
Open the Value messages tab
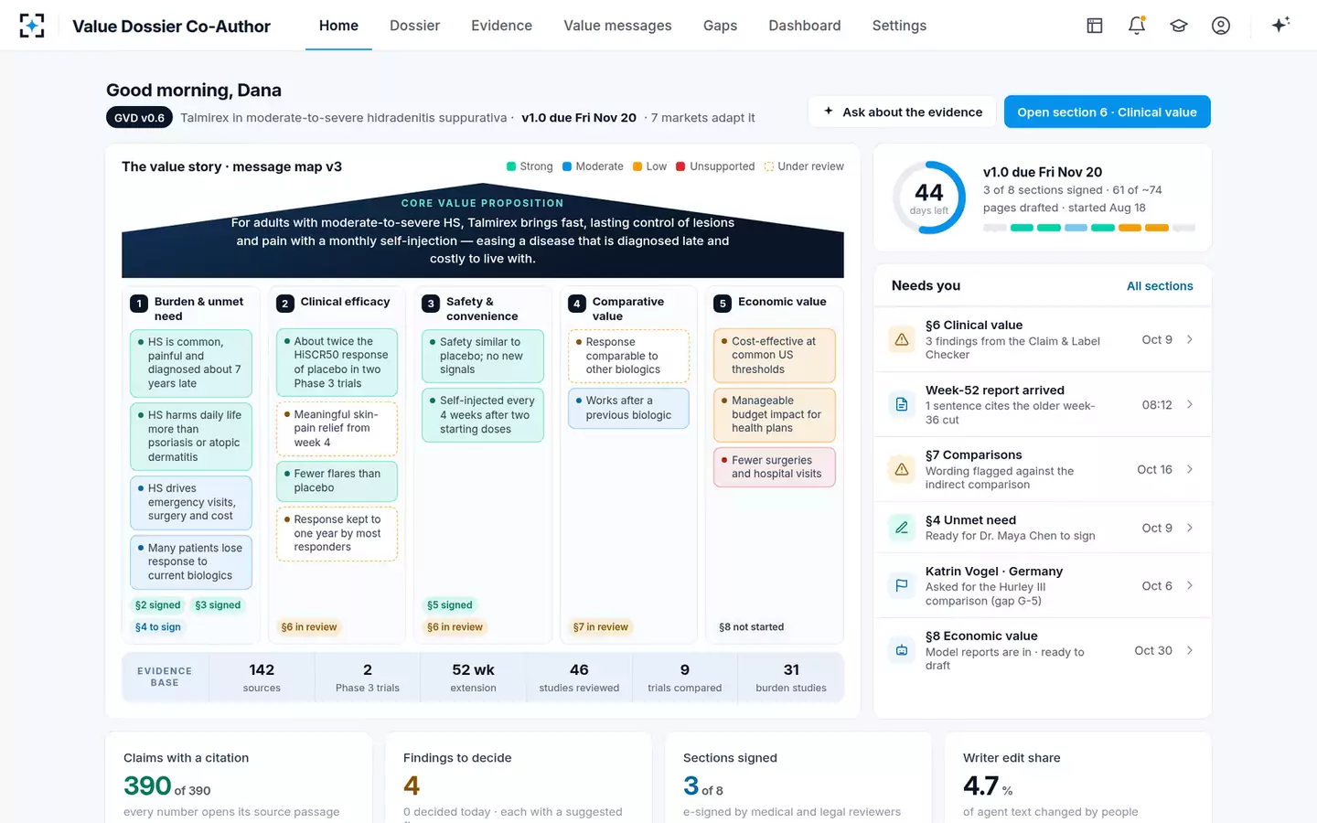(x=617, y=26)
